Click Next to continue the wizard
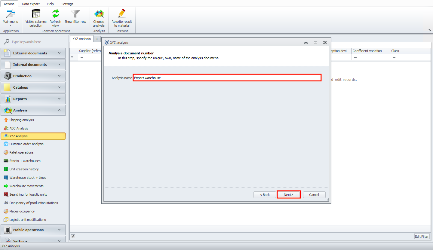This screenshot has height=250, width=433. pyautogui.click(x=289, y=195)
